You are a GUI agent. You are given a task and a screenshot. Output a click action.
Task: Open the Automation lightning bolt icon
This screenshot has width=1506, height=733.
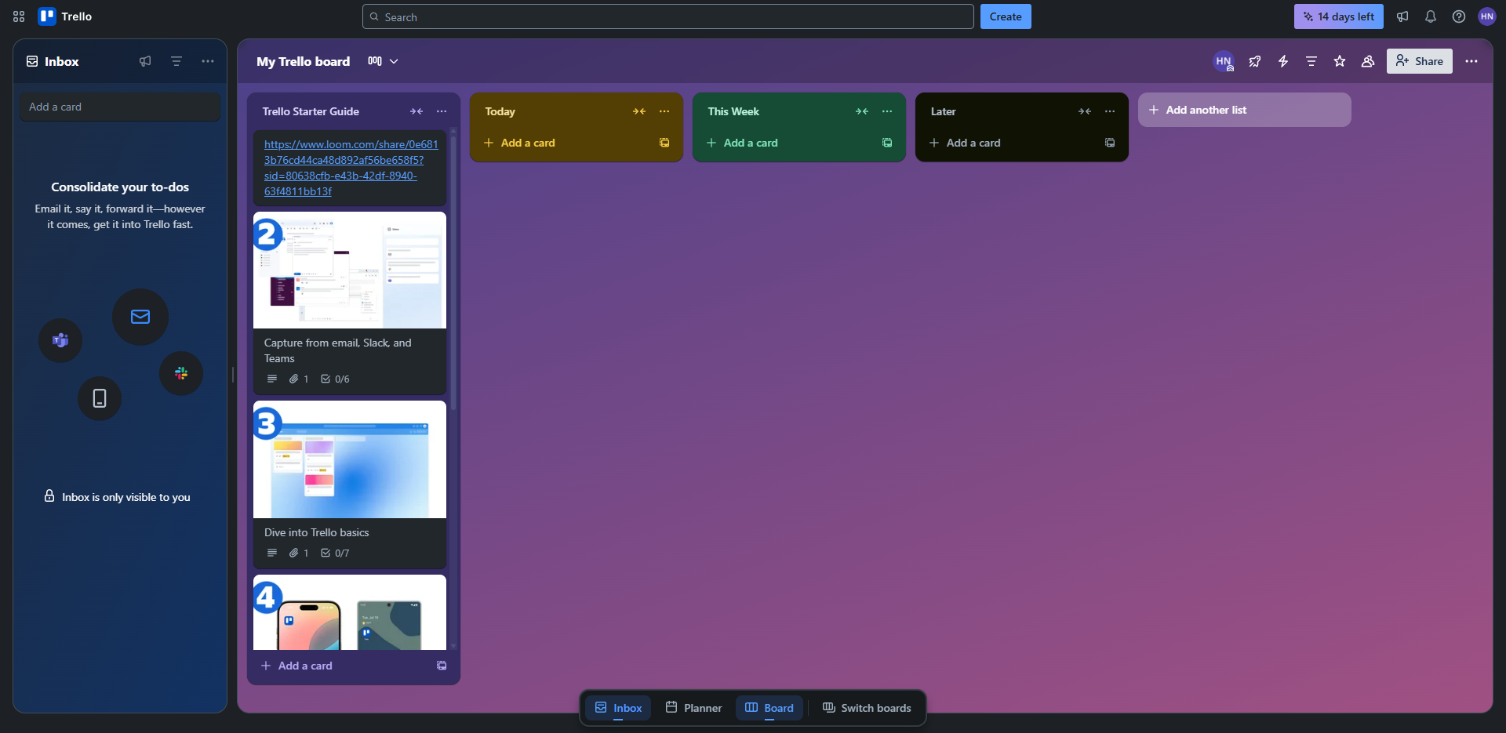coord(1283,61)
